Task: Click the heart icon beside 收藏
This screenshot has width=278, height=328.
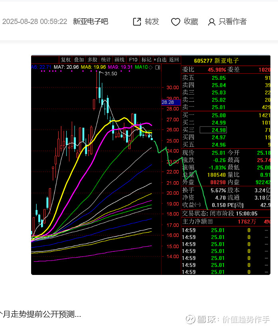Action: [175, 22]
